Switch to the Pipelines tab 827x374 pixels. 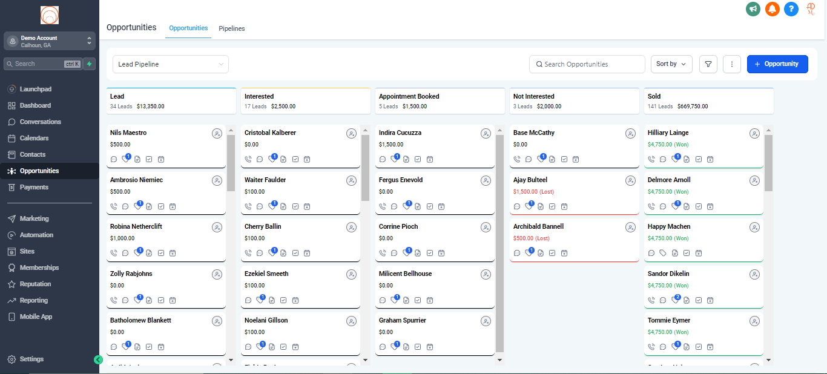tap(231, 28)
